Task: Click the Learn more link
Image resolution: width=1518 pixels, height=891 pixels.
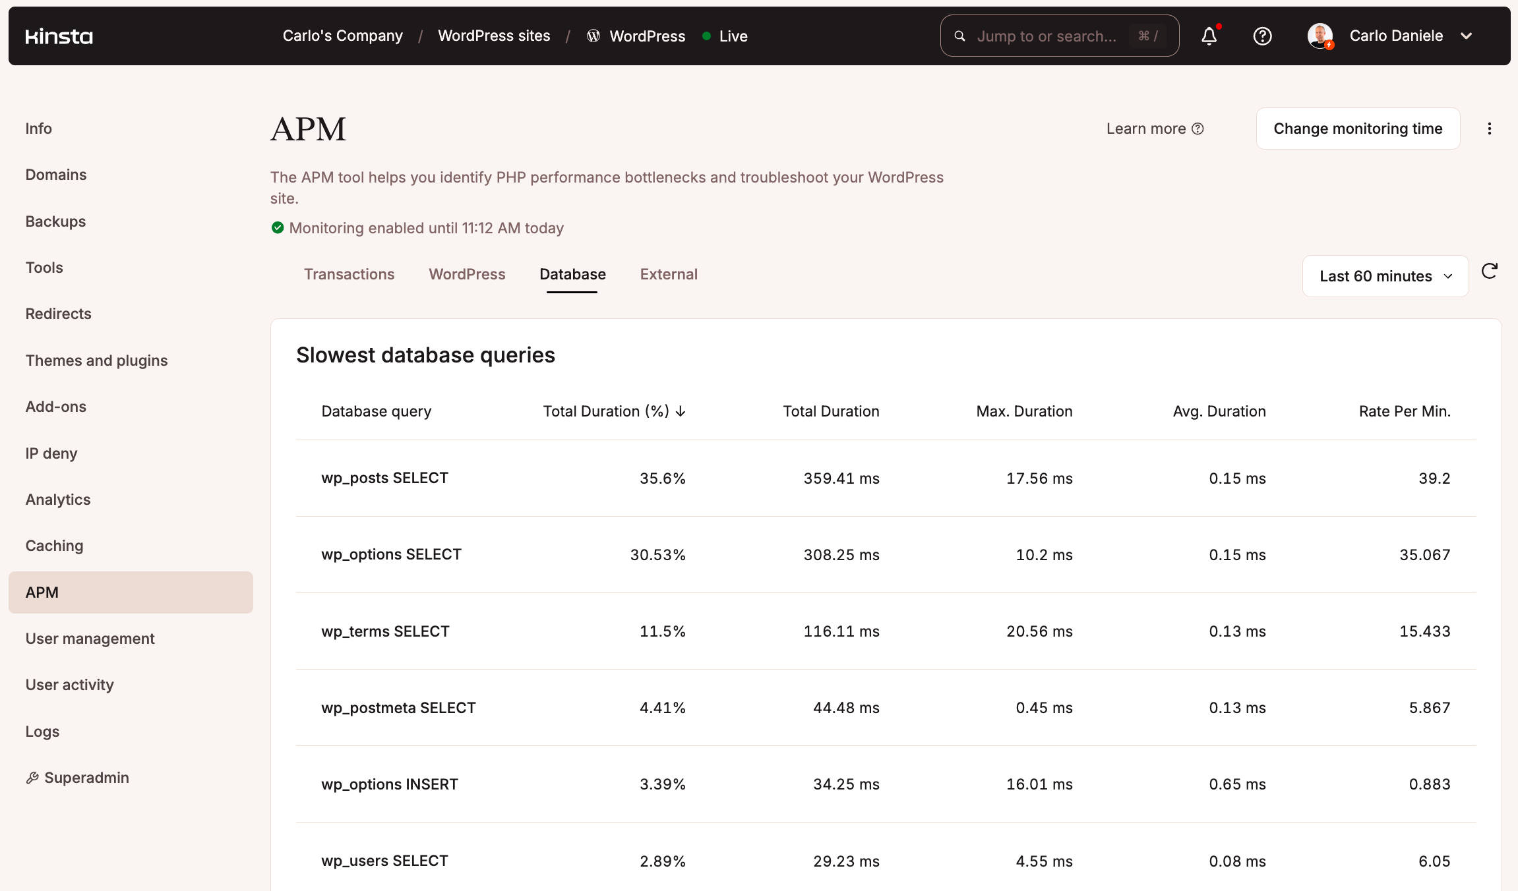Action: [1146, 129]
